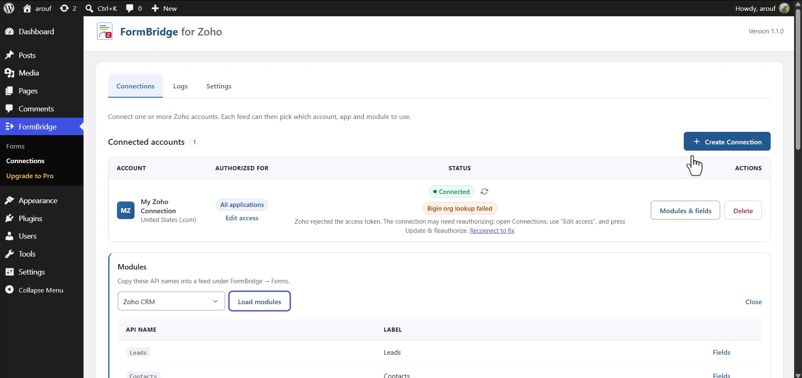Open Upgrade to Pro submenu item

(x=30, y=176)
